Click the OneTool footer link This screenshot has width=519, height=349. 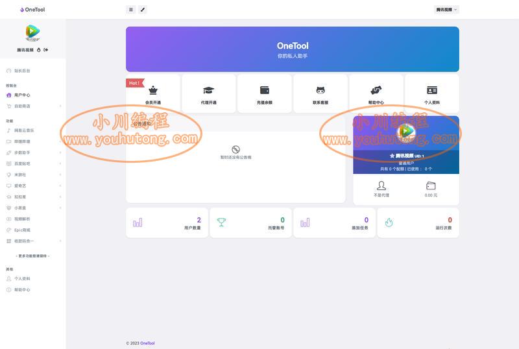[x=147, y=343]
